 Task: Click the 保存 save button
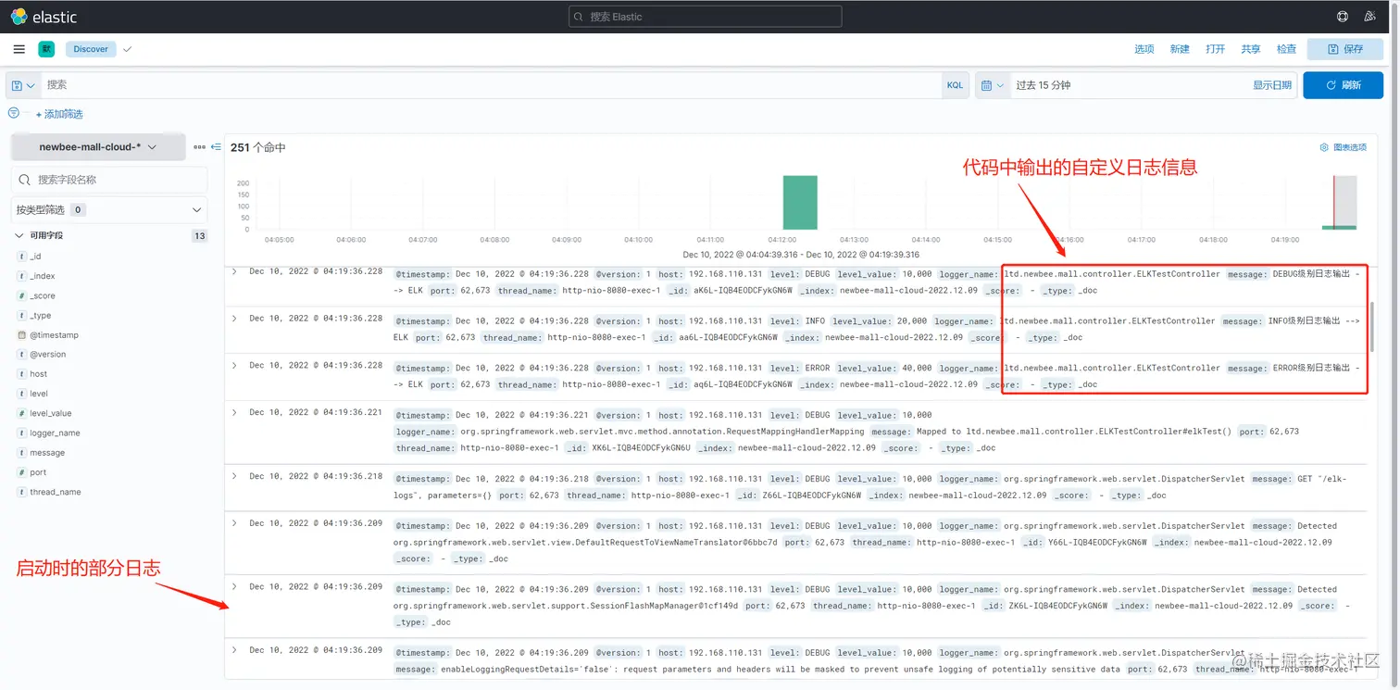click(x=1345, y=49)
